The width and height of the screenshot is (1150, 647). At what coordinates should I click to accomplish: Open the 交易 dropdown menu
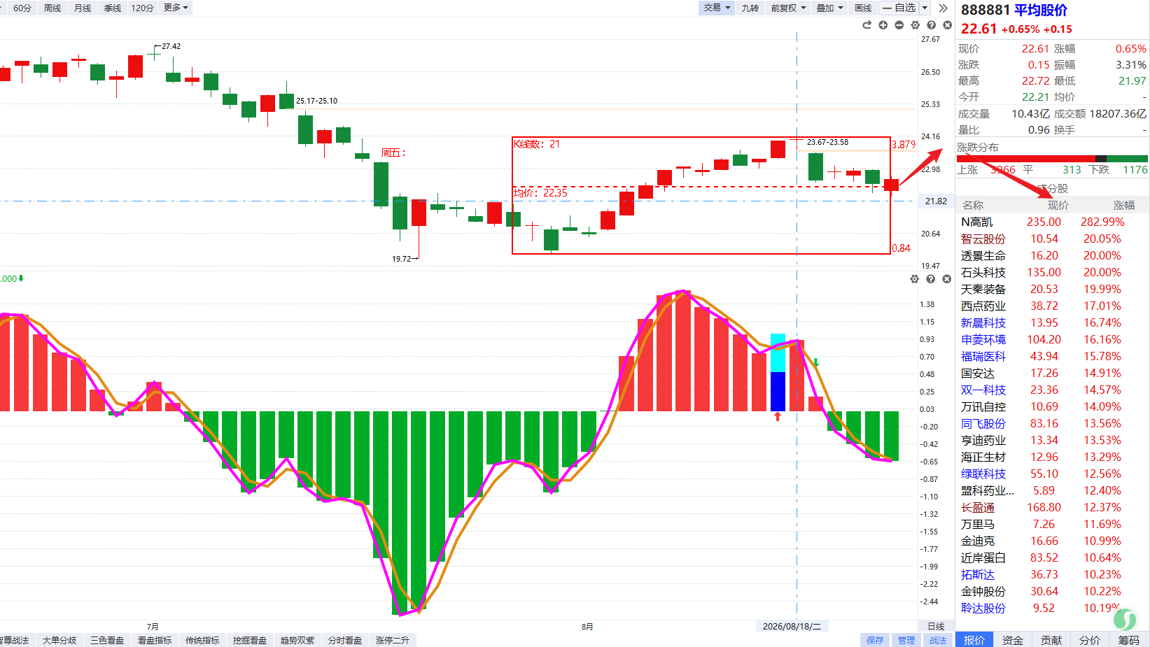pos(717,8)
